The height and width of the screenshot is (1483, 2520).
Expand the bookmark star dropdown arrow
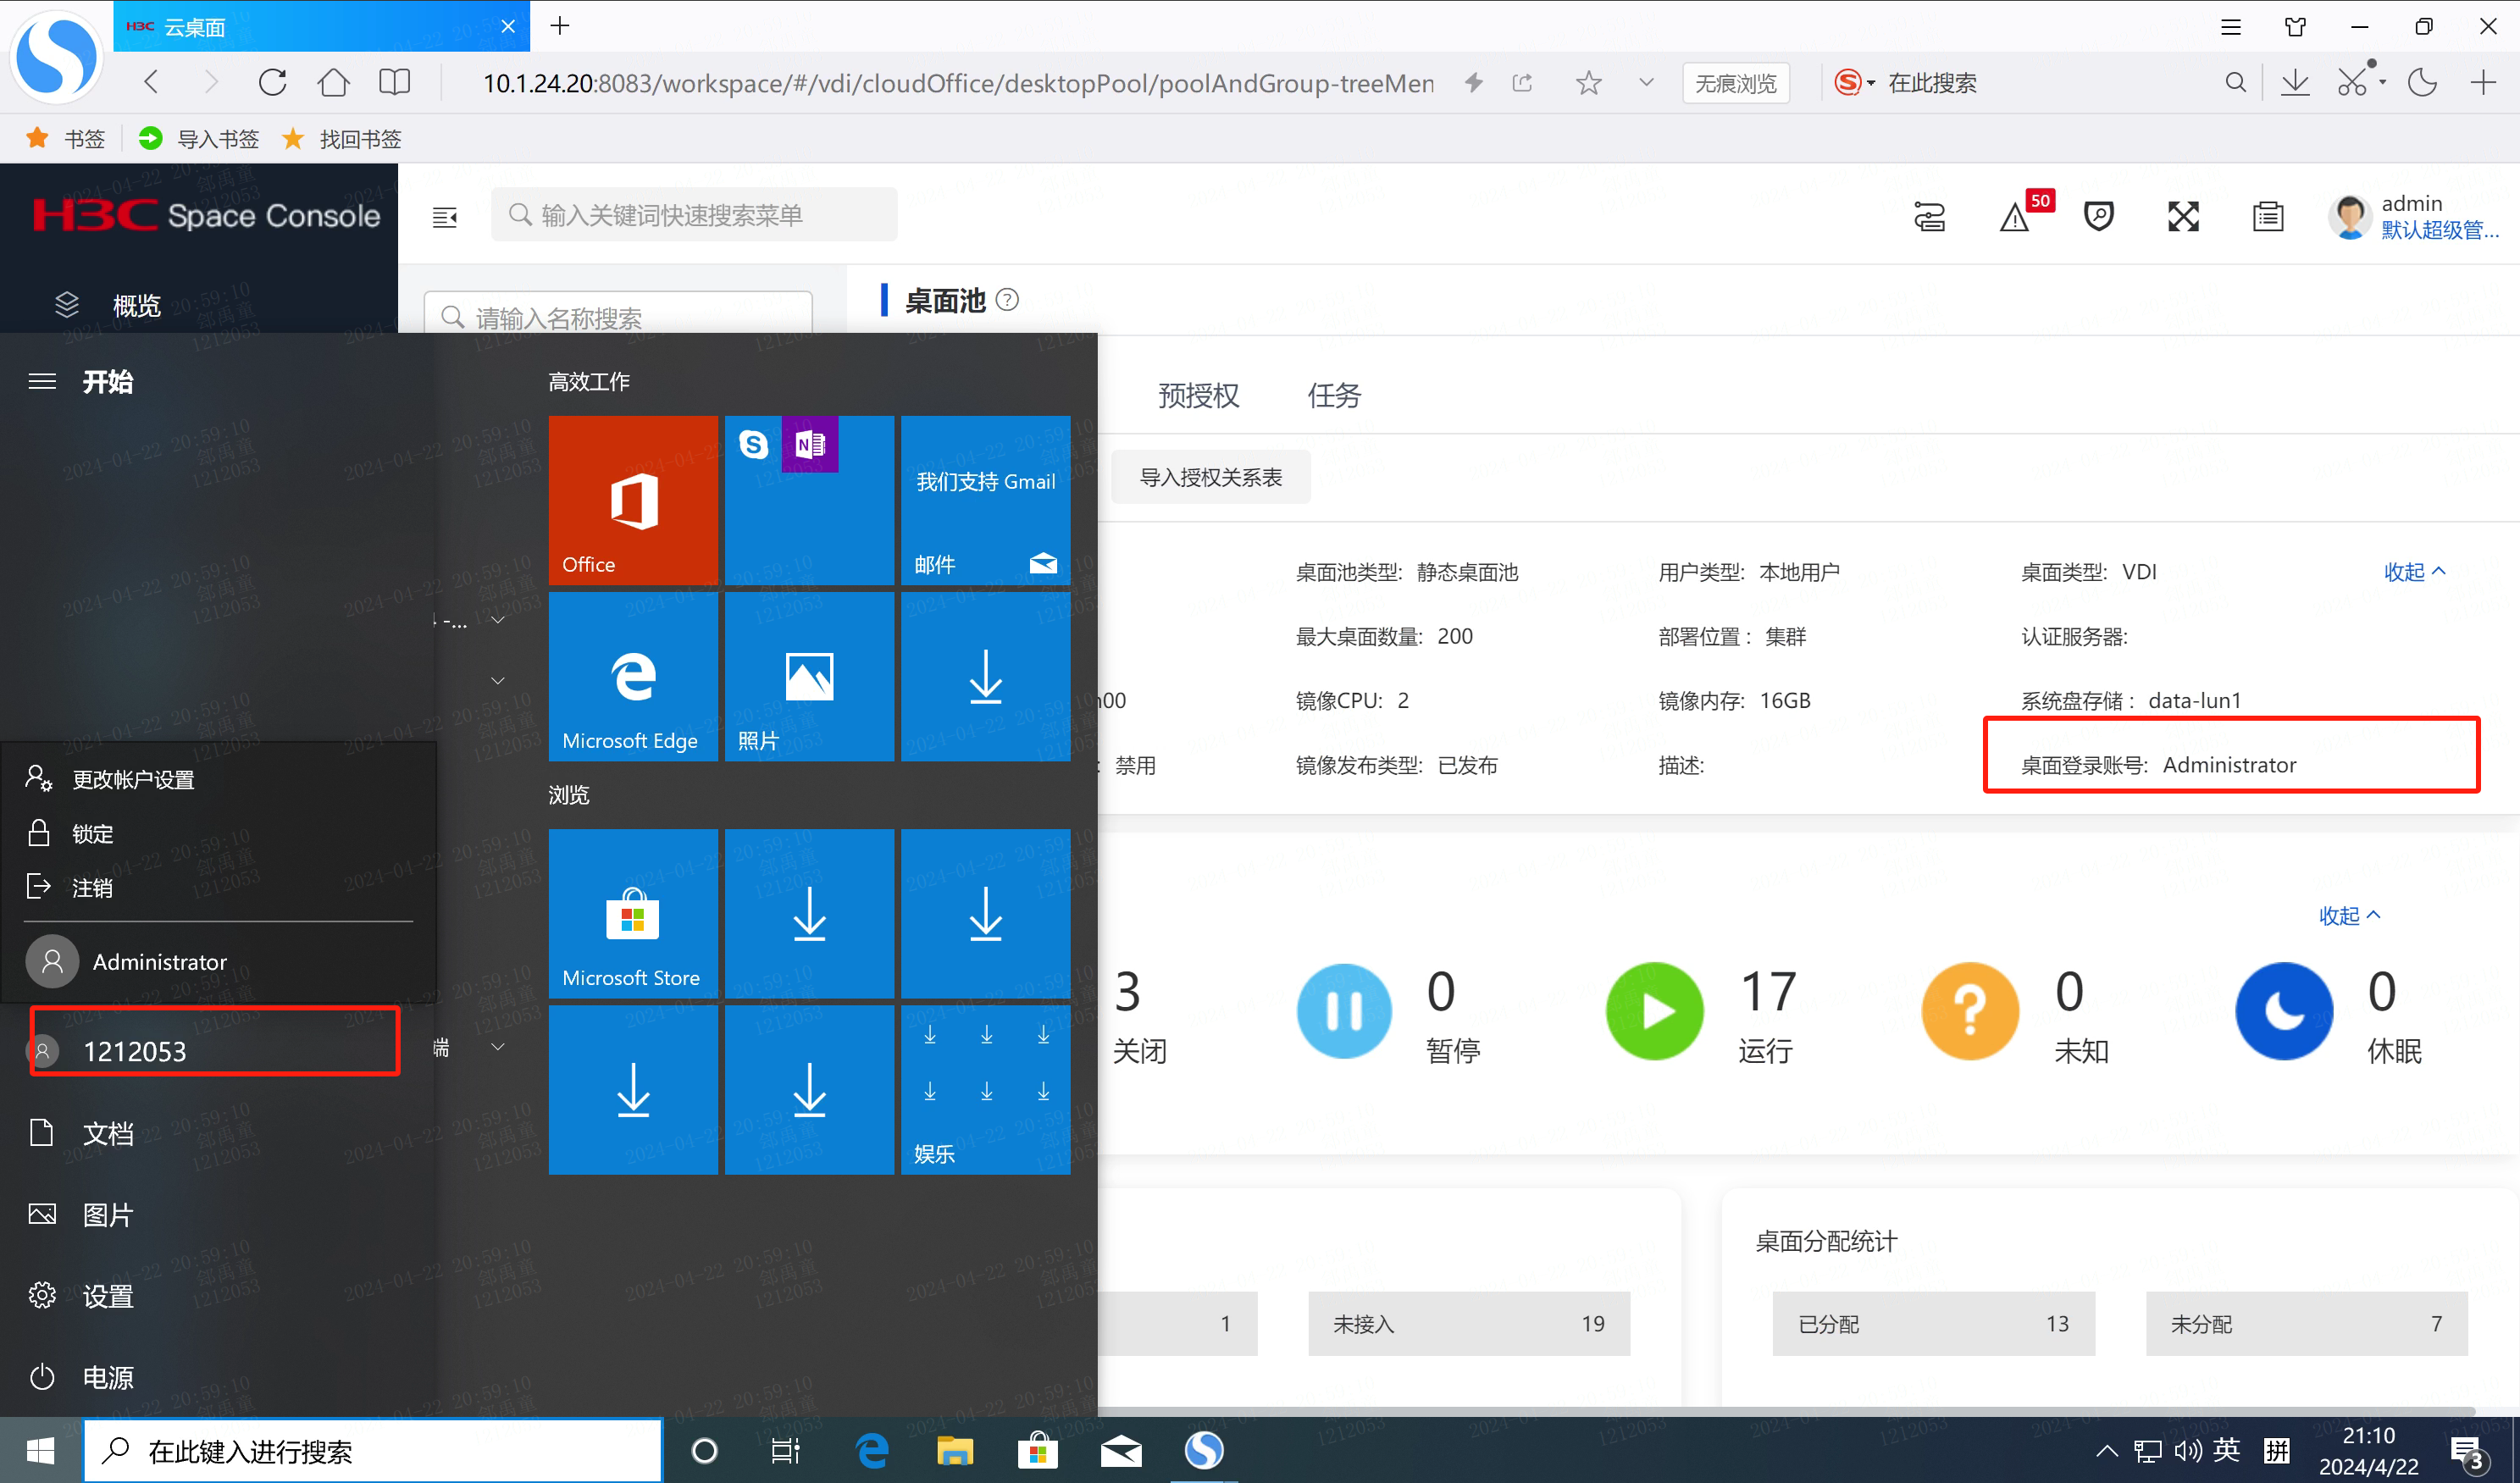[x=1646, y=83]
